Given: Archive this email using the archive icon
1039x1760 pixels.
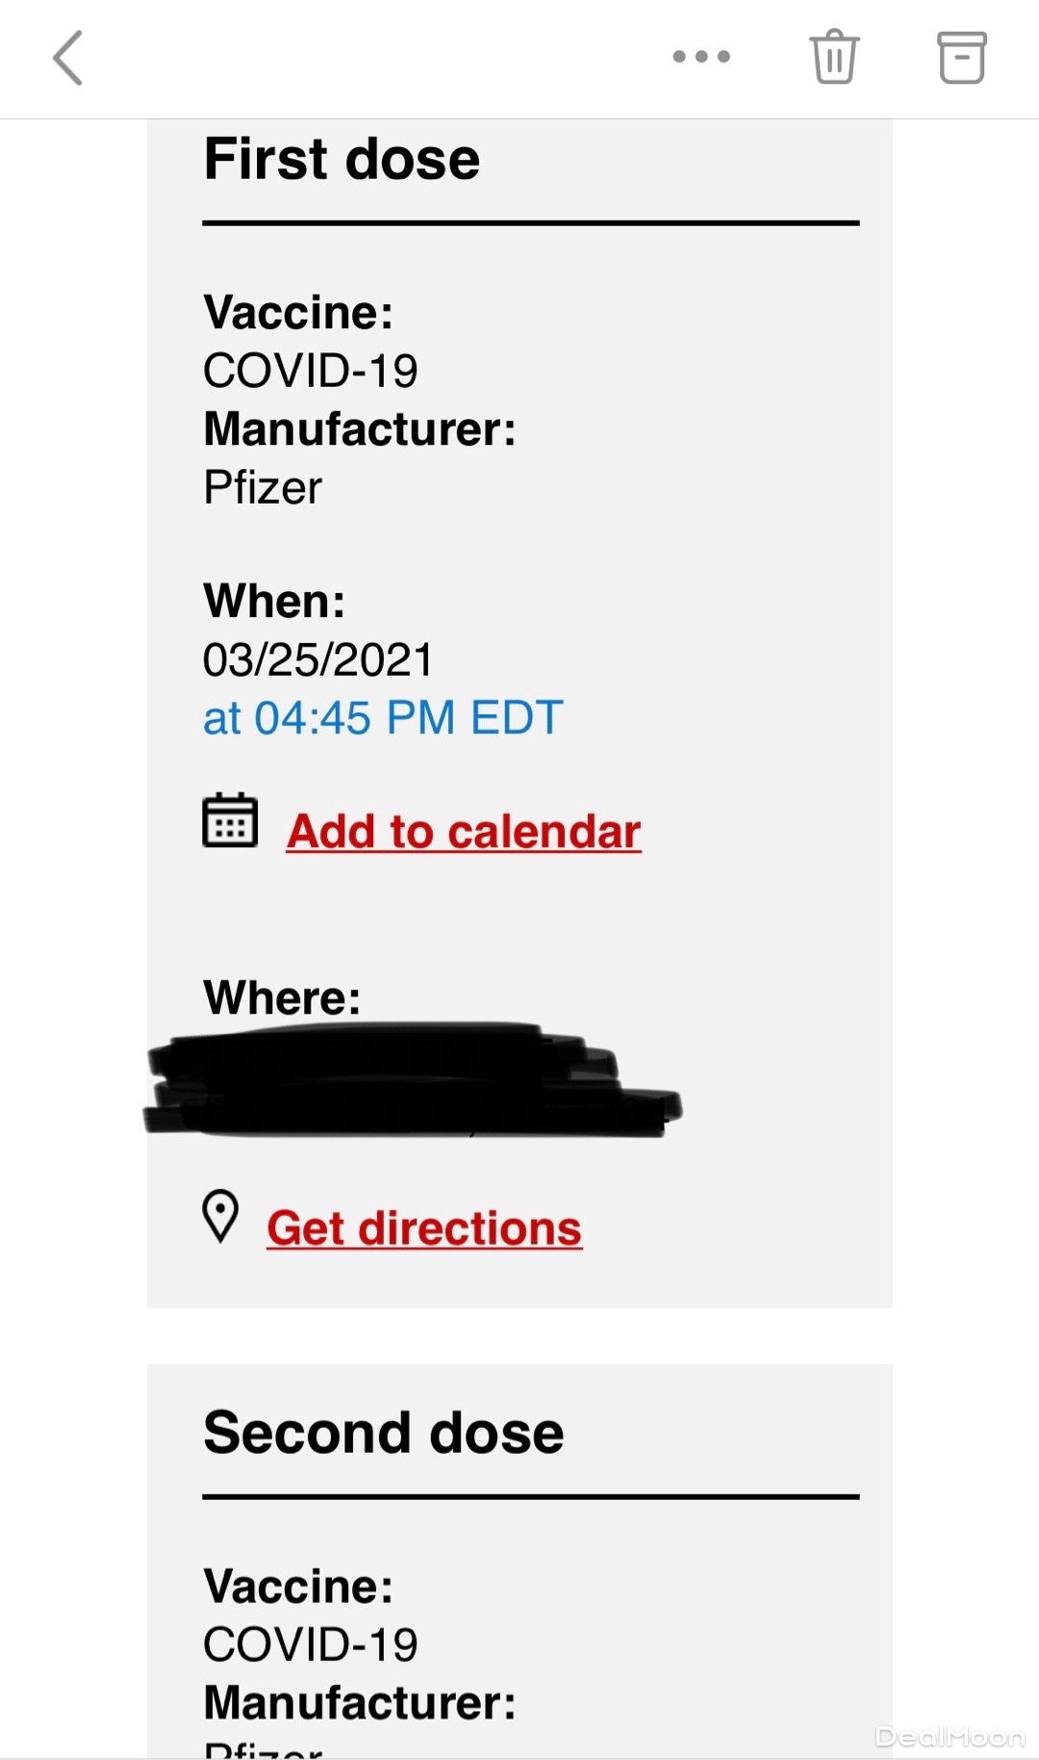Looking at the screenshot, I should point(961,58).
